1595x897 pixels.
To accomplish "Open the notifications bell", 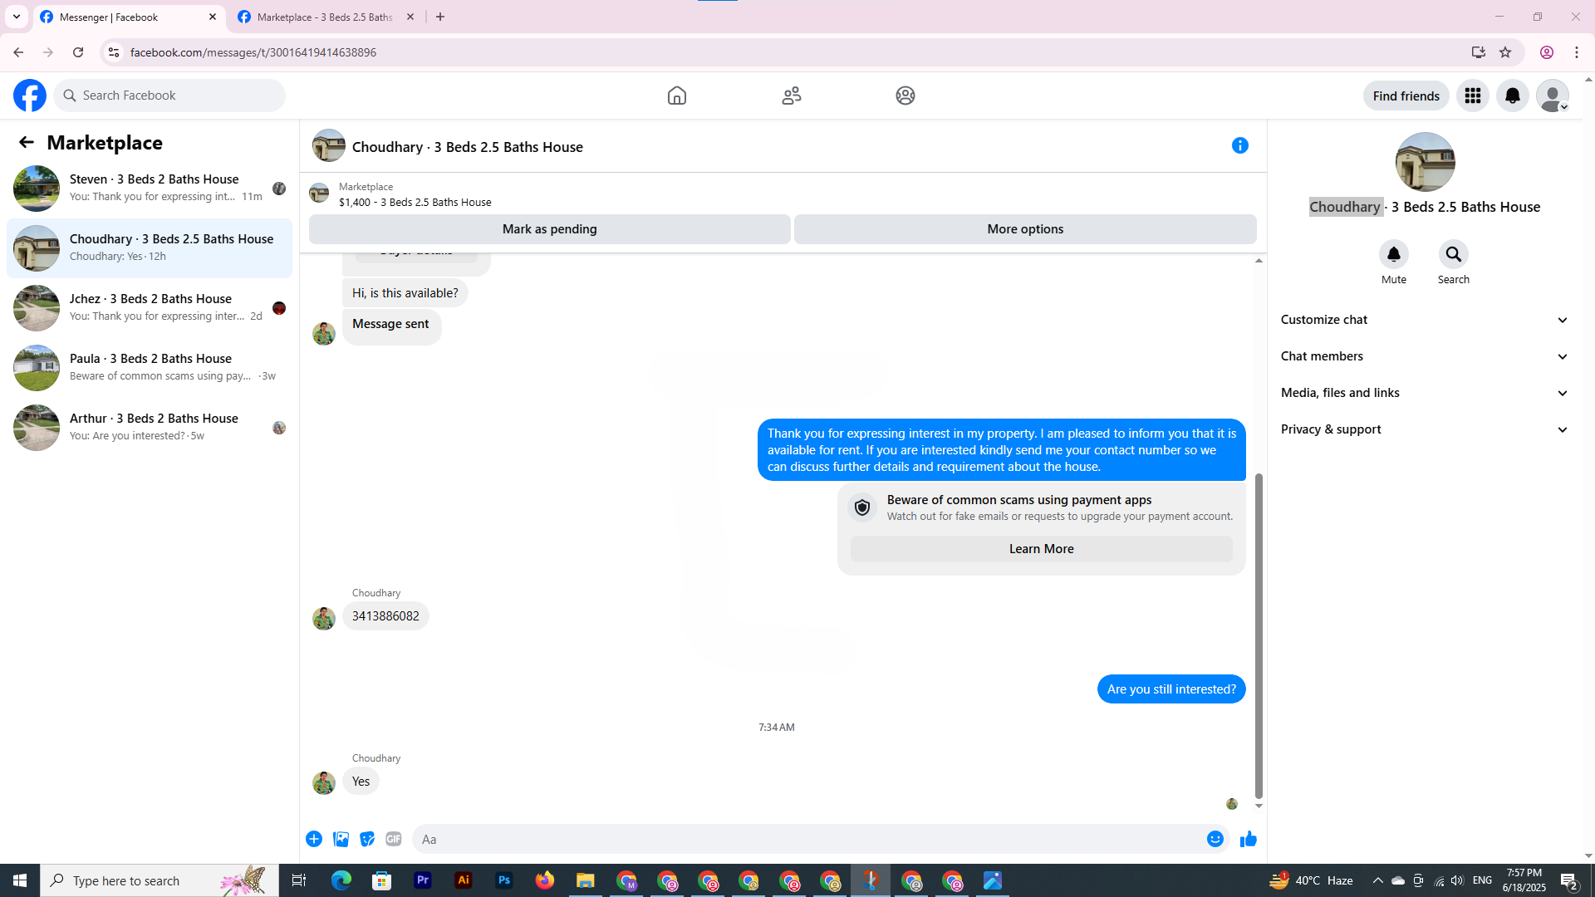I will [x=1513, y=96].
